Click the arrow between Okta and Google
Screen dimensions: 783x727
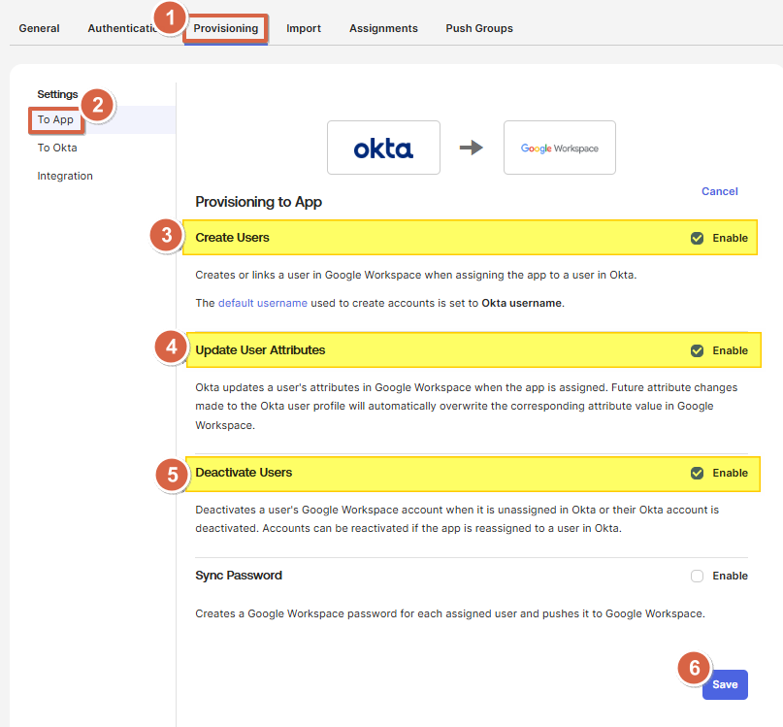point(471,148)
